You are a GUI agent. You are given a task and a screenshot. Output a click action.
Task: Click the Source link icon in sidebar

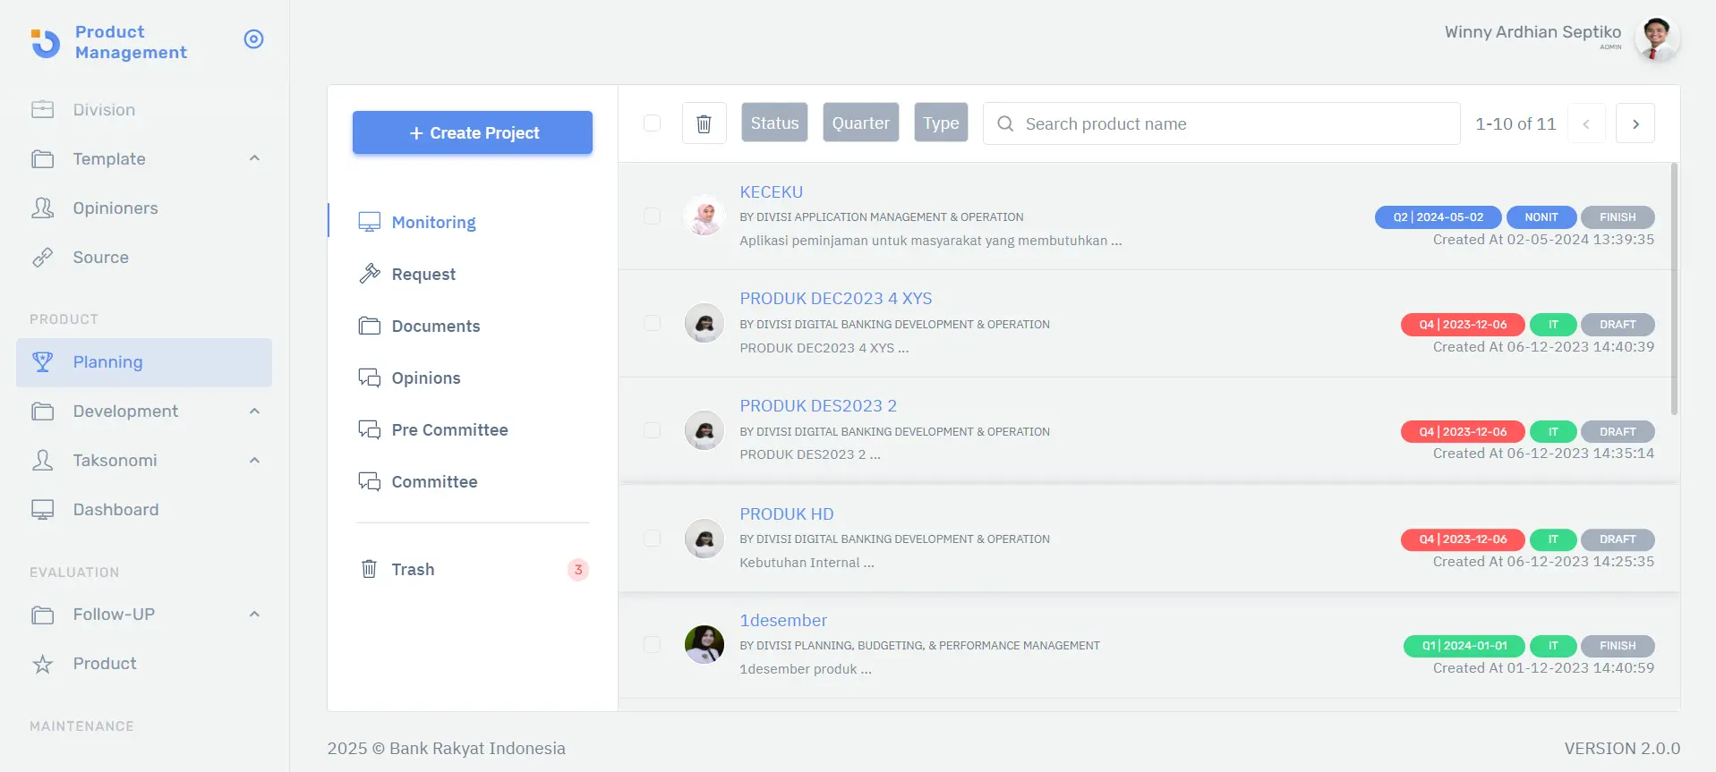click(42, 258)
